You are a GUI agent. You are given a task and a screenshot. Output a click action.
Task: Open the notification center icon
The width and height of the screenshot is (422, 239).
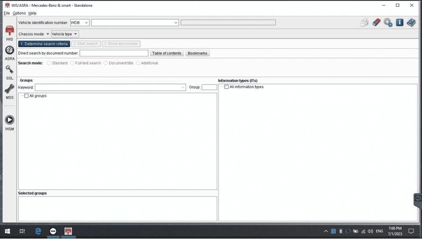tap(411, 231)
